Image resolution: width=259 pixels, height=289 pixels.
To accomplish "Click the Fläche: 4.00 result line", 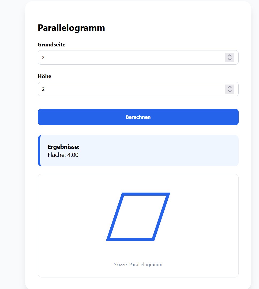I will tap(63, 155).
